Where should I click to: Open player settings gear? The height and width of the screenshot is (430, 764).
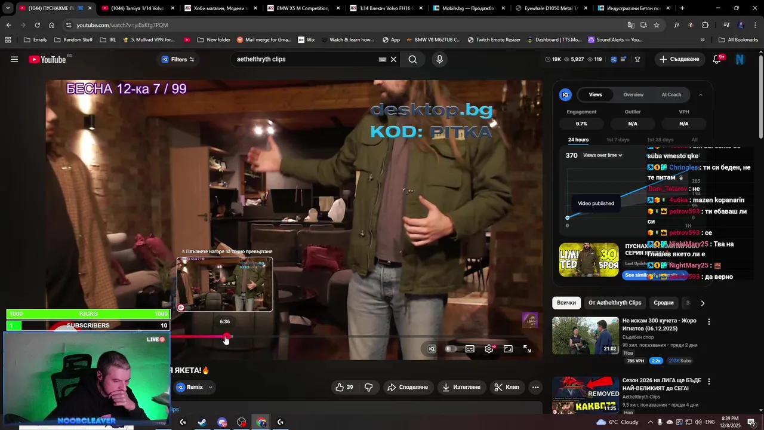(x=489, y=349)
